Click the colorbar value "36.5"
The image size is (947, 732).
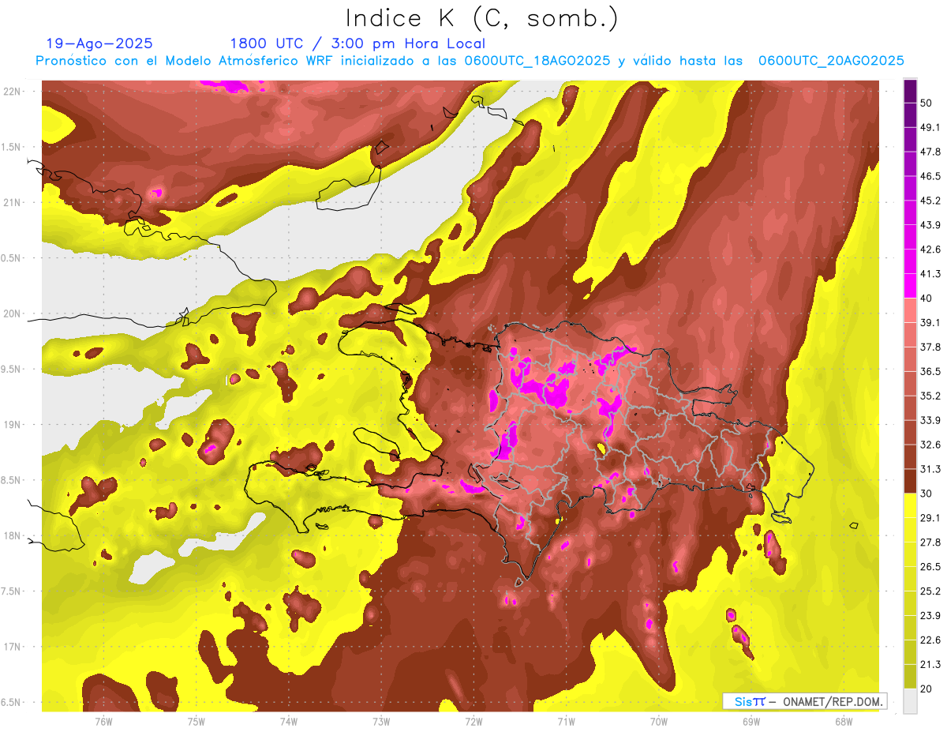click(x=930, y=371)
